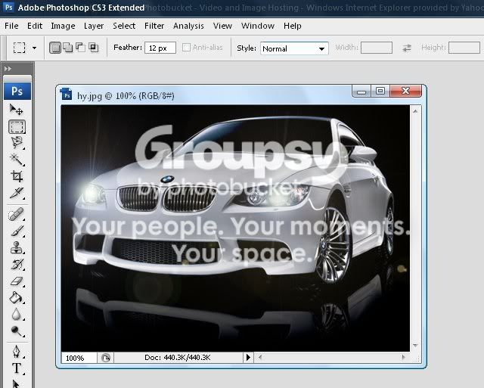
Task: Open the Window menu
Action: pyautogui.click(x=258, y=26)
